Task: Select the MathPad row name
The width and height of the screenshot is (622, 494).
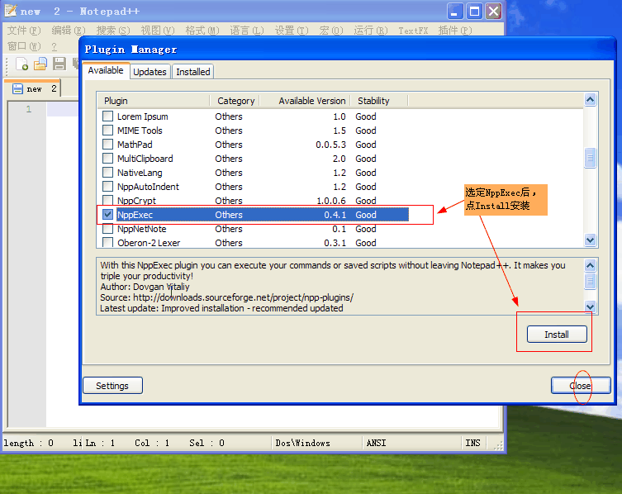Action: pos(135,145)
